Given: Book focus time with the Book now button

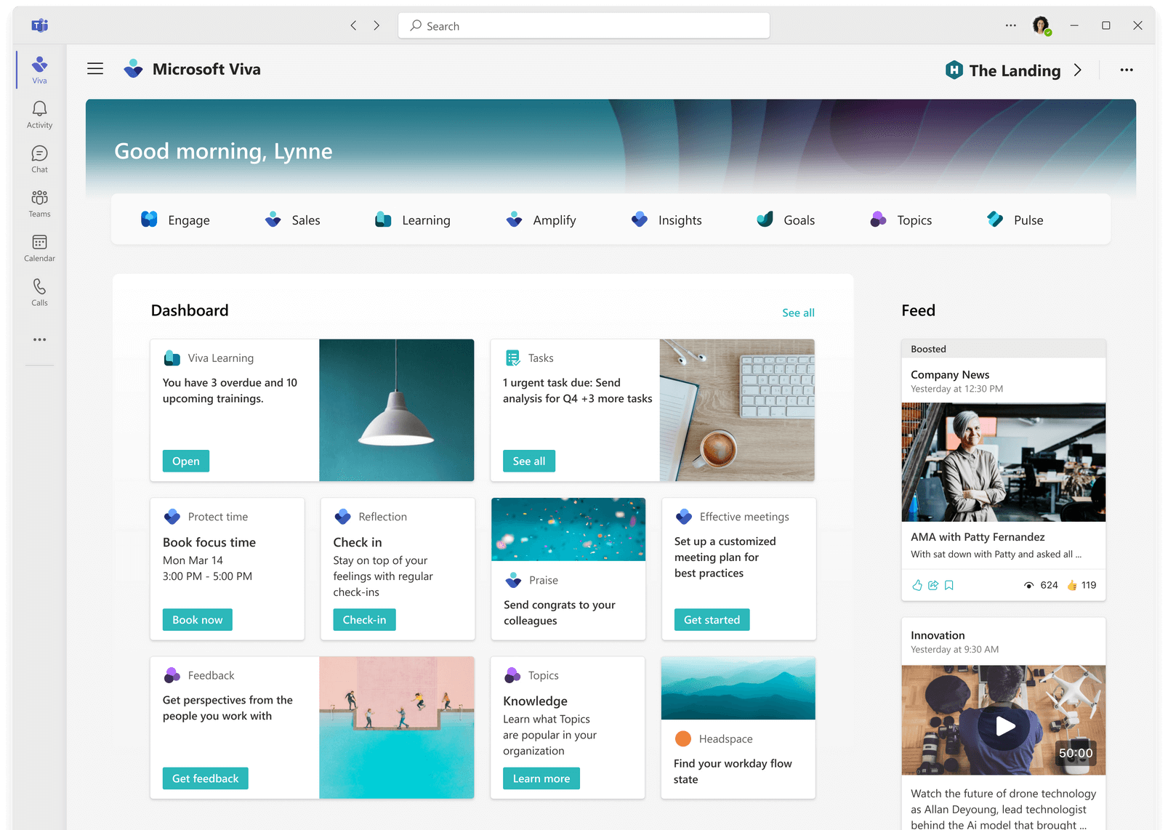Looking at the screenshot, I should 197,619.
